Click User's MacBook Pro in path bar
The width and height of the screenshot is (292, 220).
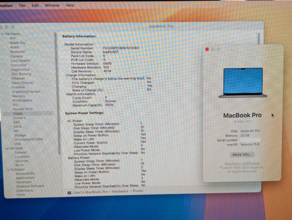(x=90, y=192)
